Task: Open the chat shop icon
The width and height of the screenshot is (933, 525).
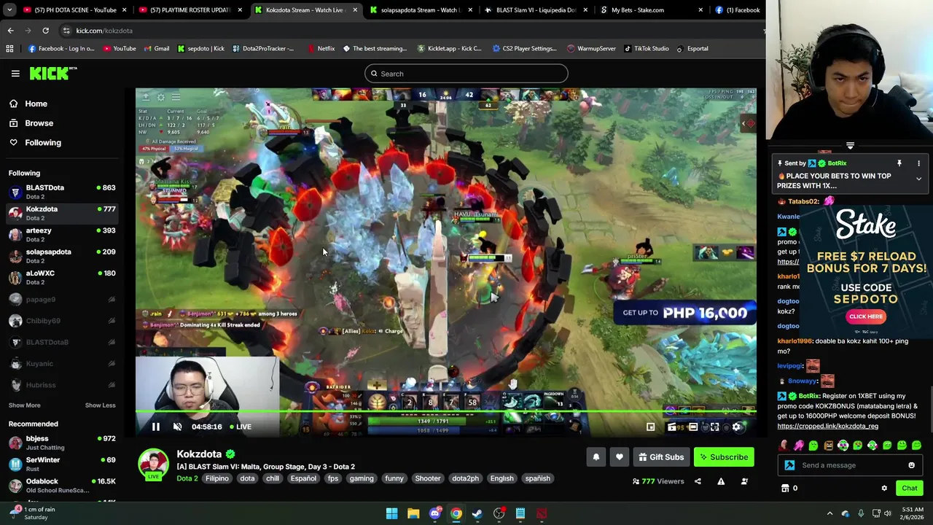Action: click(785, 489)
